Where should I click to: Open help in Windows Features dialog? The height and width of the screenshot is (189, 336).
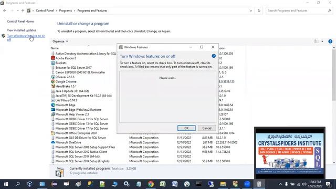[x=214, y=56]
